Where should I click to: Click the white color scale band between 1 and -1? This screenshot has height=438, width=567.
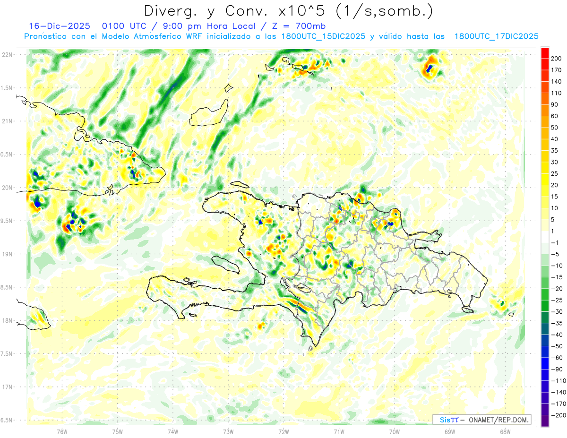pyautogui.click(x=545, y=237)
